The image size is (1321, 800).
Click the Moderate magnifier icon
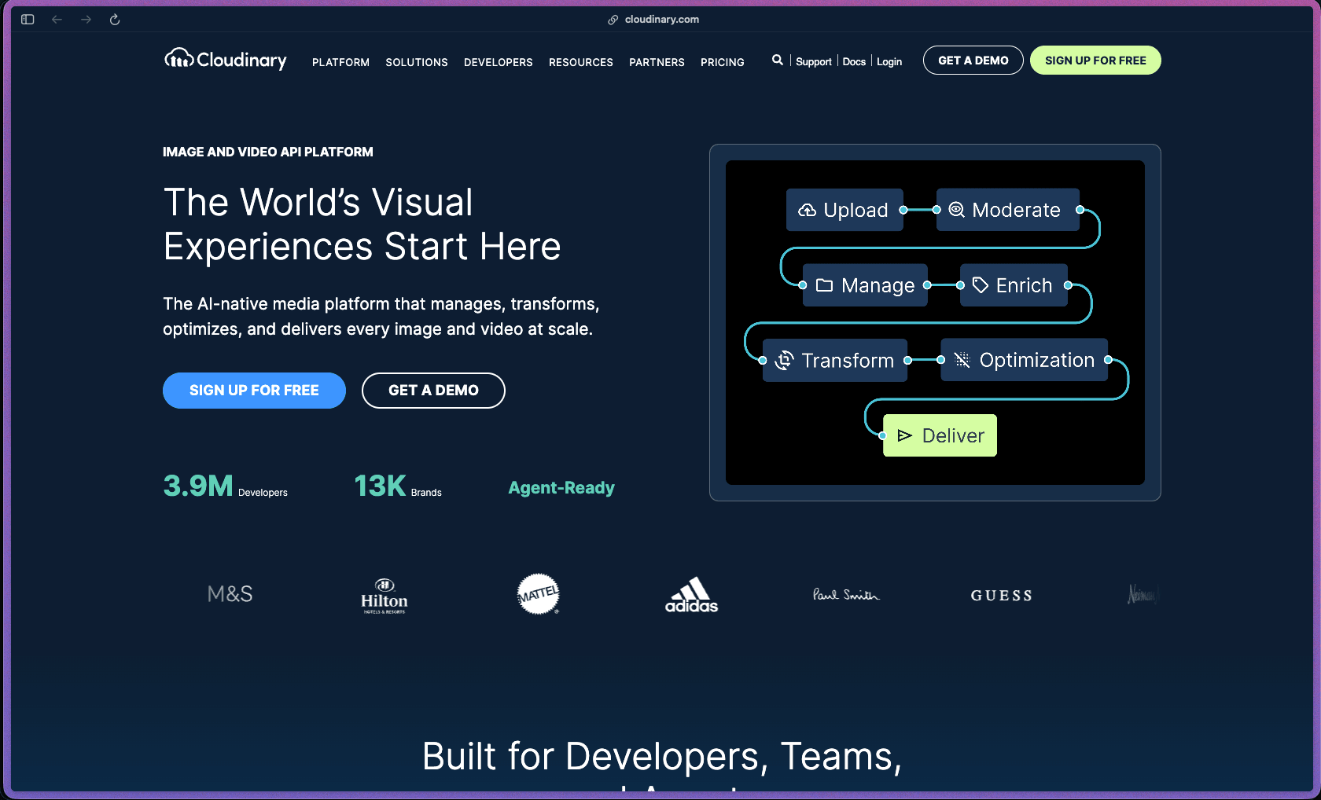tap(956, 210)
